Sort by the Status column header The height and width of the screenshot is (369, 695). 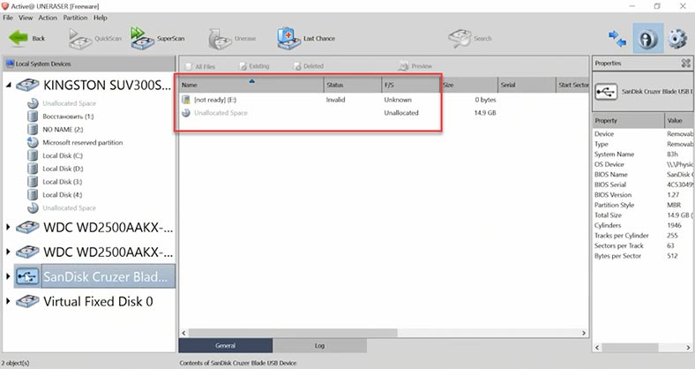(353, 85)
